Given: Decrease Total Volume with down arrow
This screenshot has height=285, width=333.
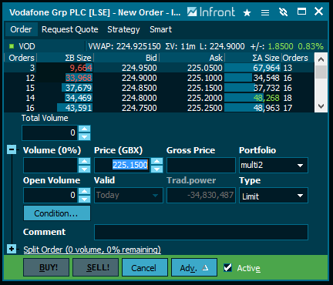Looking at the screenshot, I should pyautogui.click(x=85, y=136).
